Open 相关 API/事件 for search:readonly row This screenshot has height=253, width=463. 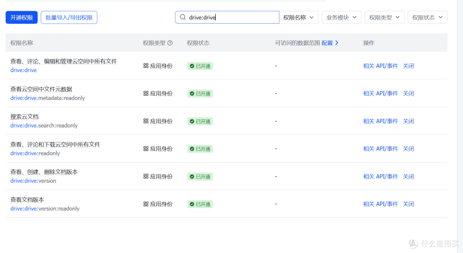tap(380, 121)
